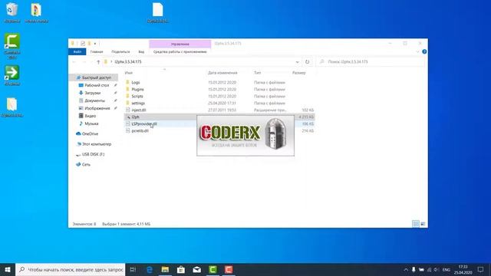Screen dimensions: 491x276
Task: Open green Camtasia taskbar icon
Action: 213,269
